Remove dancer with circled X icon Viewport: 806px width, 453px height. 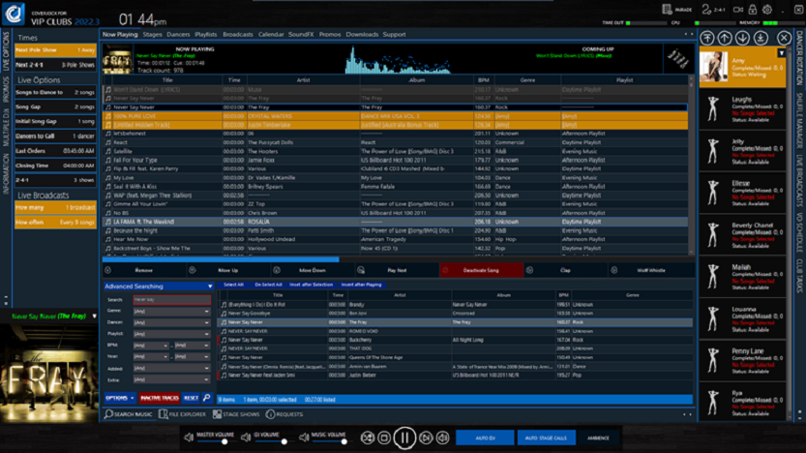(x=784, y=38)
